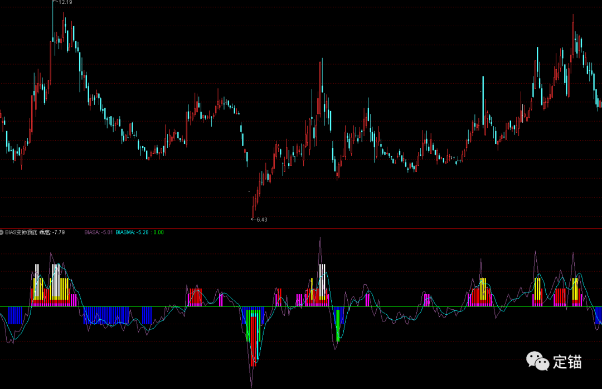The width and height of the screenshot is (602, 389).
Task: Click the tallest purple indicator peak
Action: click(x=321, y=239)
